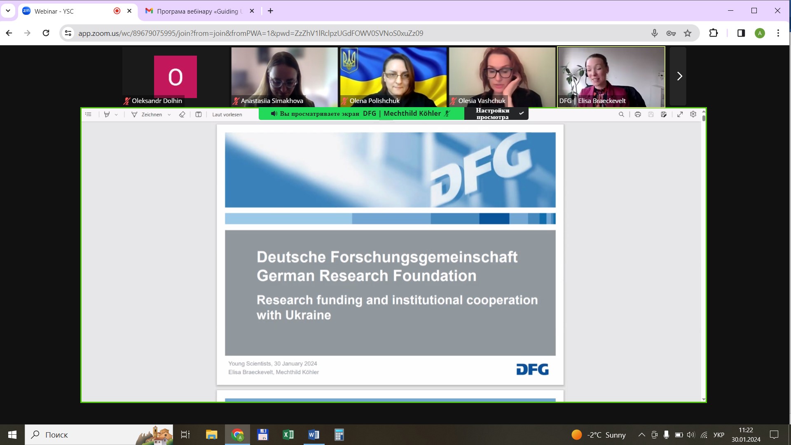
Task: Activate the Zeichnen drawing tool
Action: pos(146,114)
